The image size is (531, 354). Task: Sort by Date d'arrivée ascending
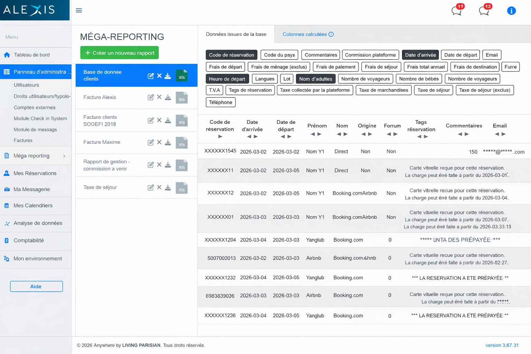tap(250, 137)
